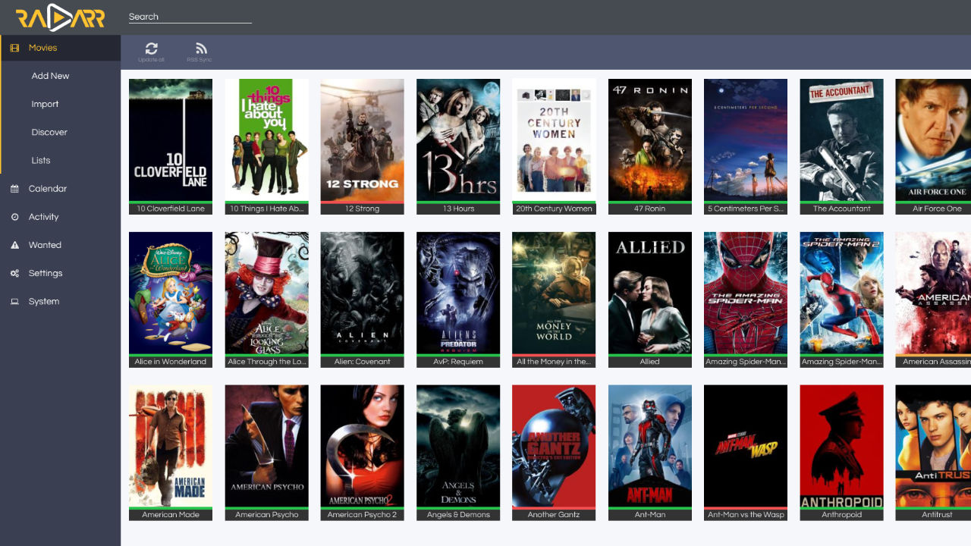Click the Calendar icon in sidebar
Viewport: 971px width, 546px height.
coord(14,189)
